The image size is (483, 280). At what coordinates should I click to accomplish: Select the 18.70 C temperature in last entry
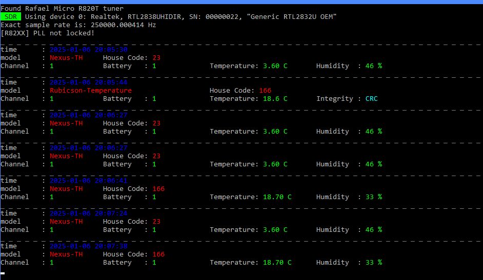(277, 263)
